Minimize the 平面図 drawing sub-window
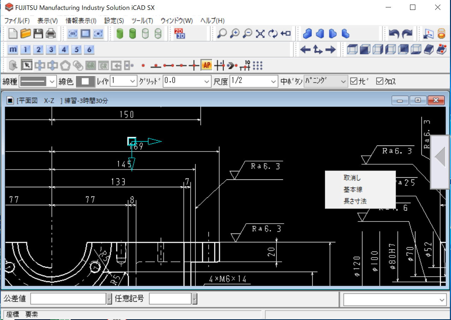The height and width of the screenshot is (320, 451). coord(400,100)
